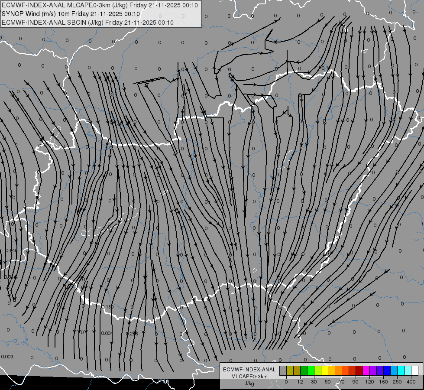Click the dark red legend swatch
This screenshot has width=424, height=390.
(359, 371)
